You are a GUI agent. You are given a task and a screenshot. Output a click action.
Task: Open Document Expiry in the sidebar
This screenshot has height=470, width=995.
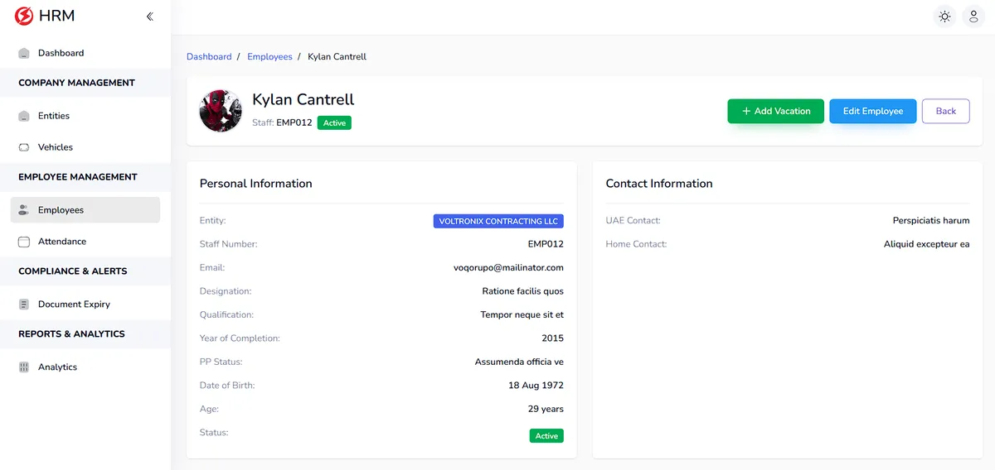point(85,305)
